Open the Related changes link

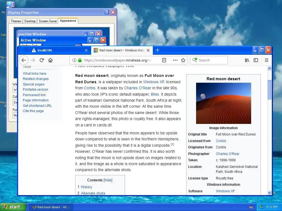(x=36, y=79)
